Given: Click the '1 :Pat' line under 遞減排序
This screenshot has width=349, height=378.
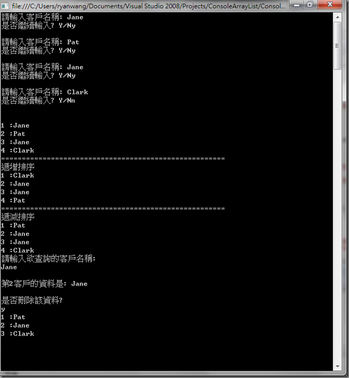Looking at the screenshot, I should (13, 226).
